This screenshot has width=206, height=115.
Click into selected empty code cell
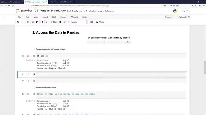click(x=111, y=74)
